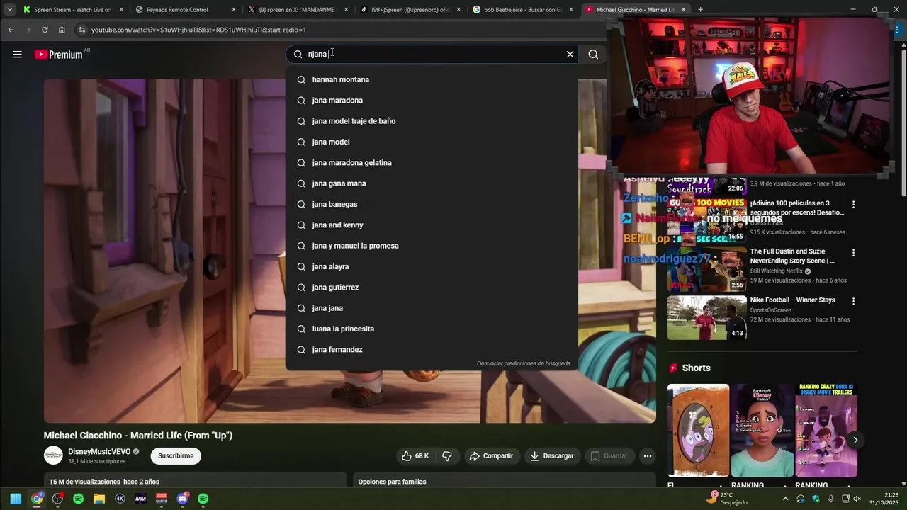Go back with browser back arrow
Screen dimensions: 907x510
(11, 30)
